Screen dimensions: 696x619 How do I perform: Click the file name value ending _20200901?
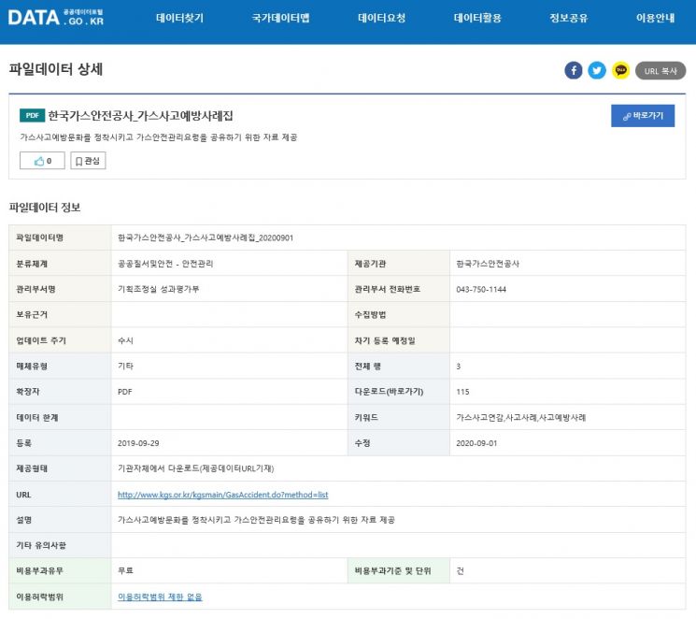pyautogui.click(x=206, y=238)
